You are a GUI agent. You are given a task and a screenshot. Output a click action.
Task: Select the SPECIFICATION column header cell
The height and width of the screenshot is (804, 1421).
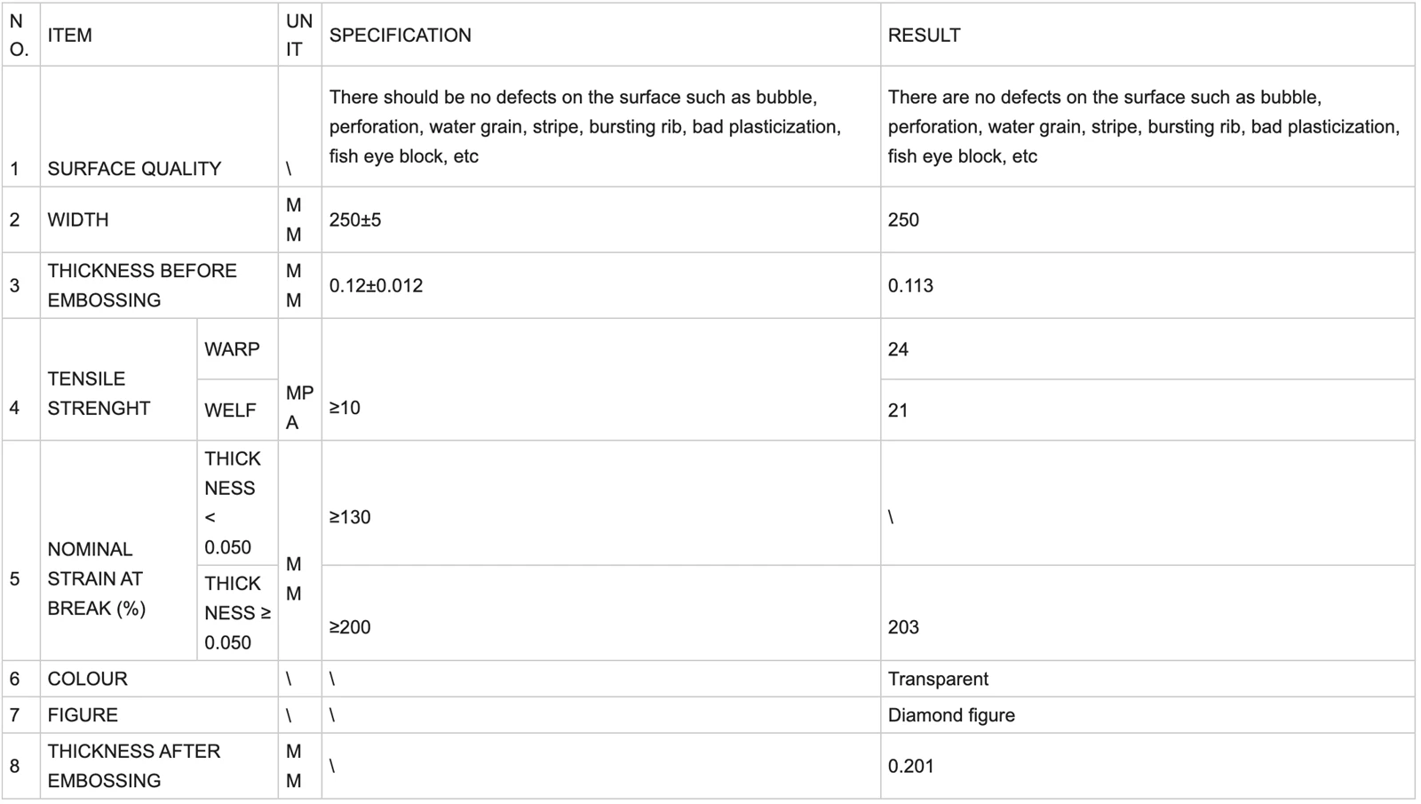tap(601, 35)
